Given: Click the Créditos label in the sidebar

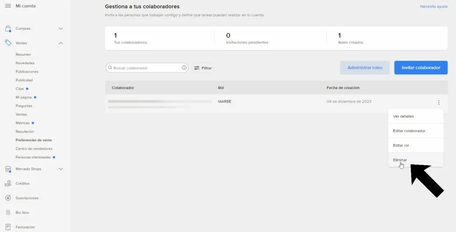Looking at the screenshot, I should pos(22,183).
